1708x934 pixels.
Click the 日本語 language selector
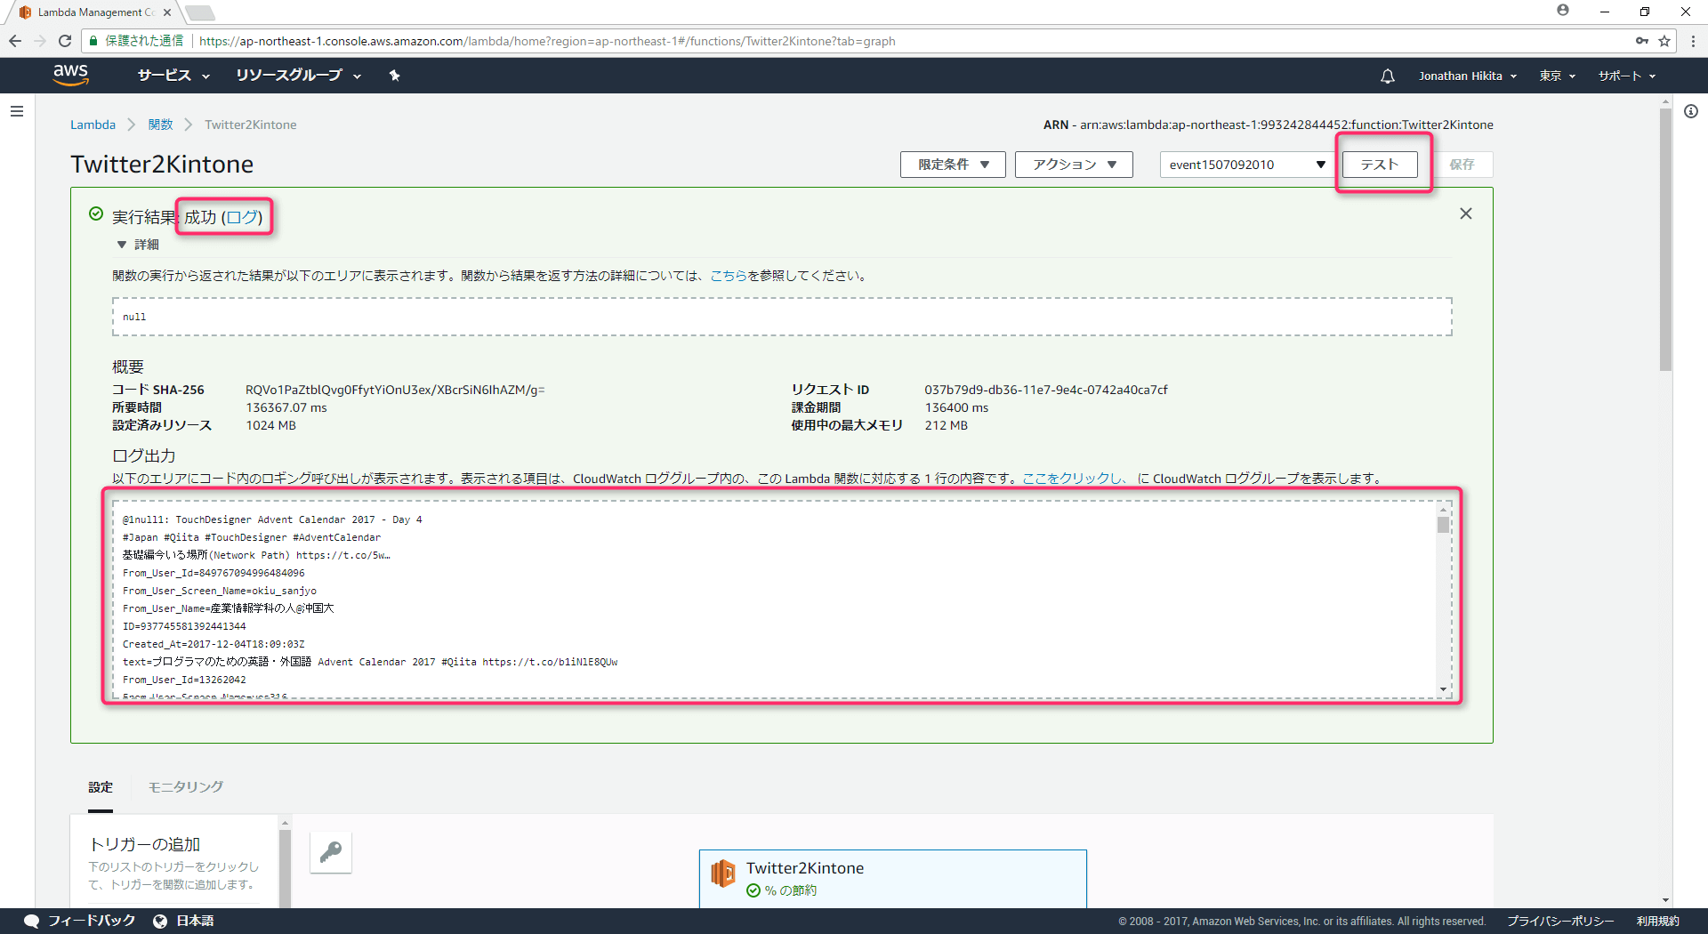tap(195, 921)
